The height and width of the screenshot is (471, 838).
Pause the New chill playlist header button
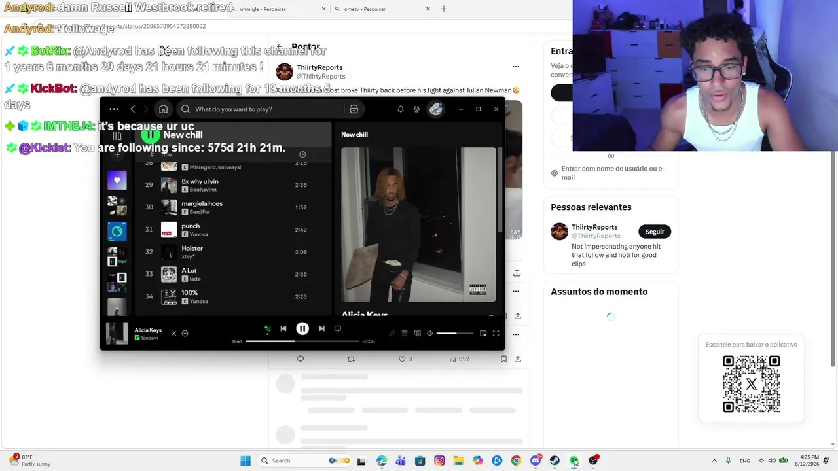[151, 135]
